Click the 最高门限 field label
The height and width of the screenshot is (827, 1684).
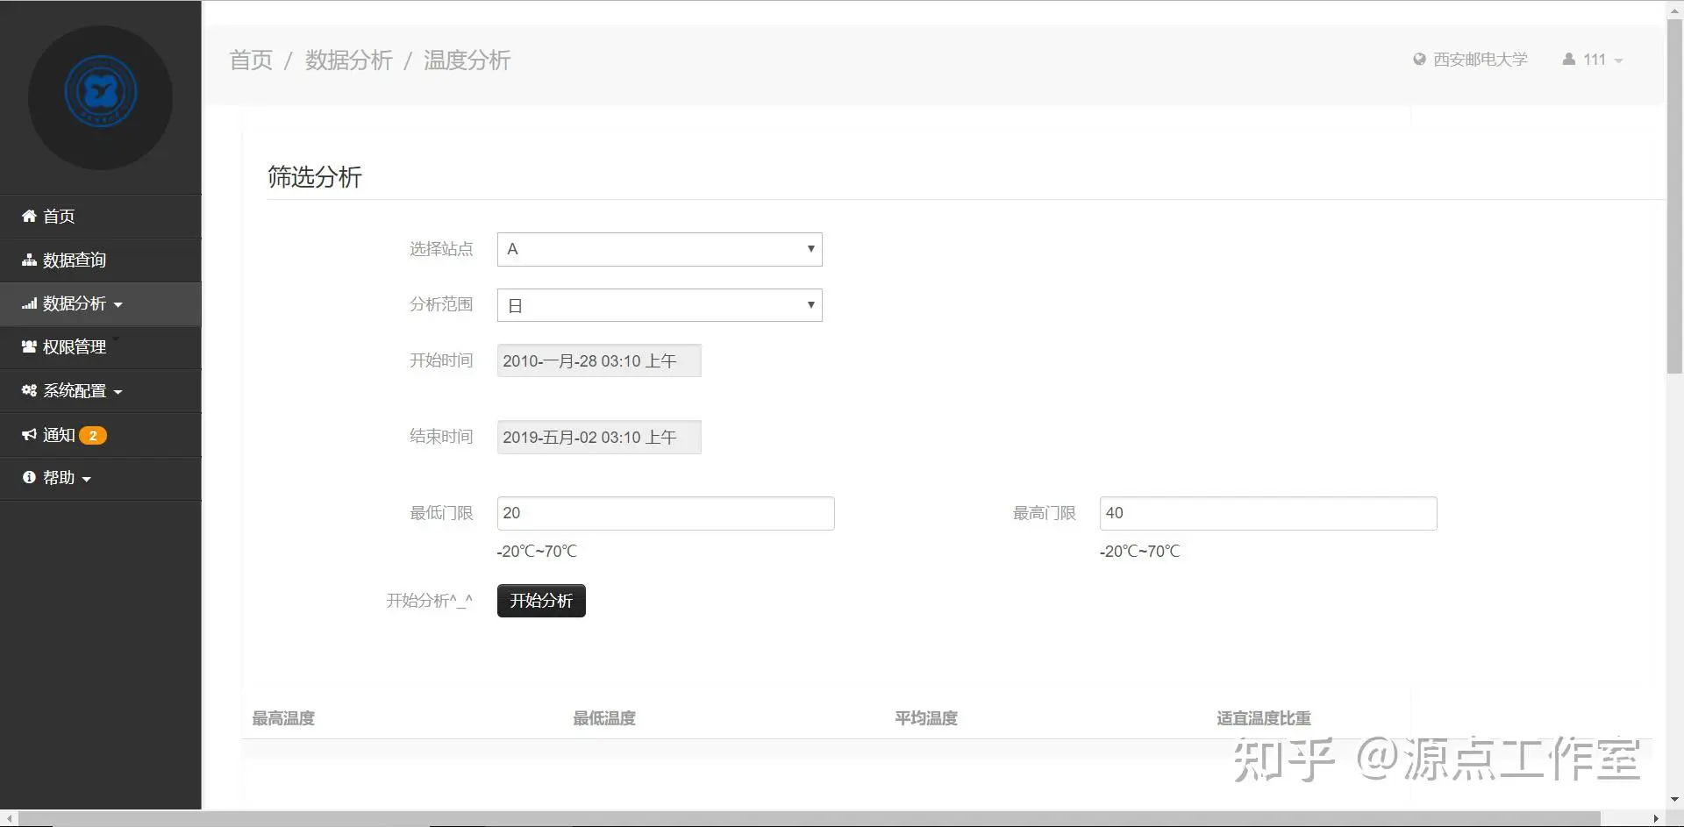pos(1044,513)
